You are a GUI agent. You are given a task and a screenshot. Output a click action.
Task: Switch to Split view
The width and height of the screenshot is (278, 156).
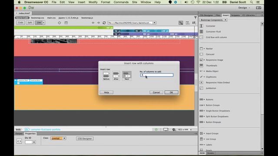(30, 23)
